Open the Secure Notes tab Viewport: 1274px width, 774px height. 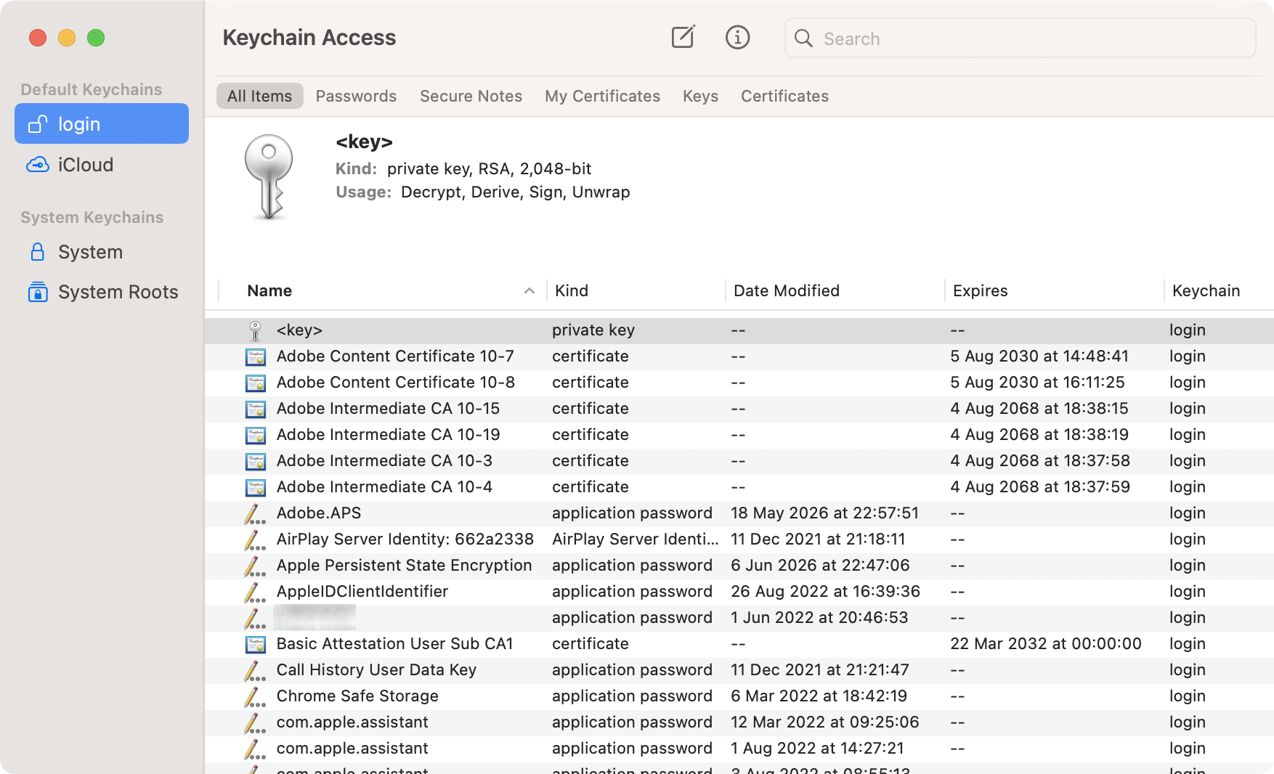pyautogui.click(x=471, y=96)
